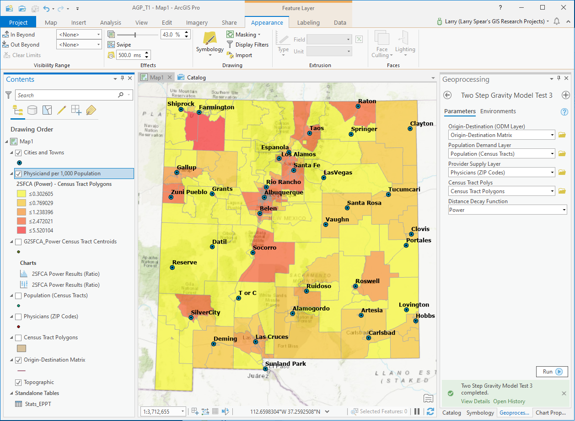Collapse the Map1 tree node
The image size is (575, 421).
pos(7,142)
